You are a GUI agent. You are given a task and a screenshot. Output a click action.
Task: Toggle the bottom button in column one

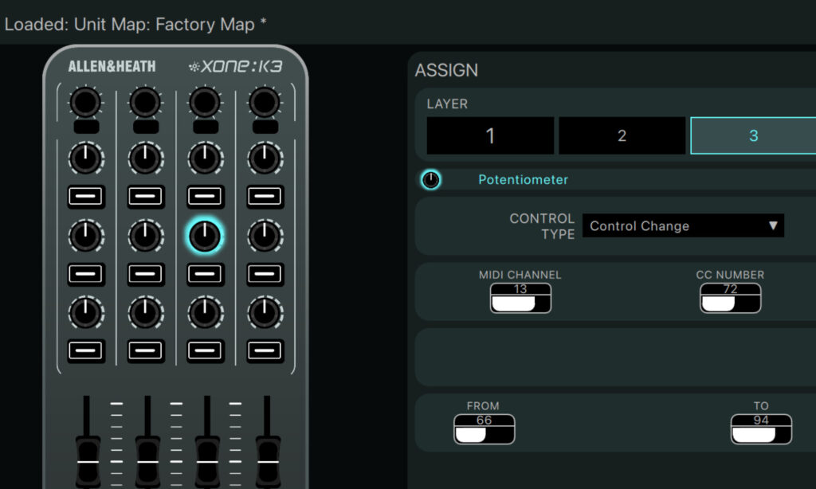[85, 349]
